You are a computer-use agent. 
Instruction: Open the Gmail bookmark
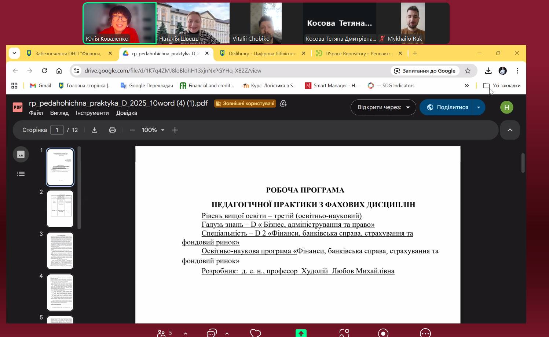40,85
